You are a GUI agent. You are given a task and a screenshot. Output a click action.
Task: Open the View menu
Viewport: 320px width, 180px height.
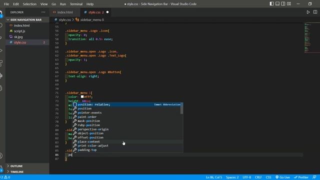point(44,4)
